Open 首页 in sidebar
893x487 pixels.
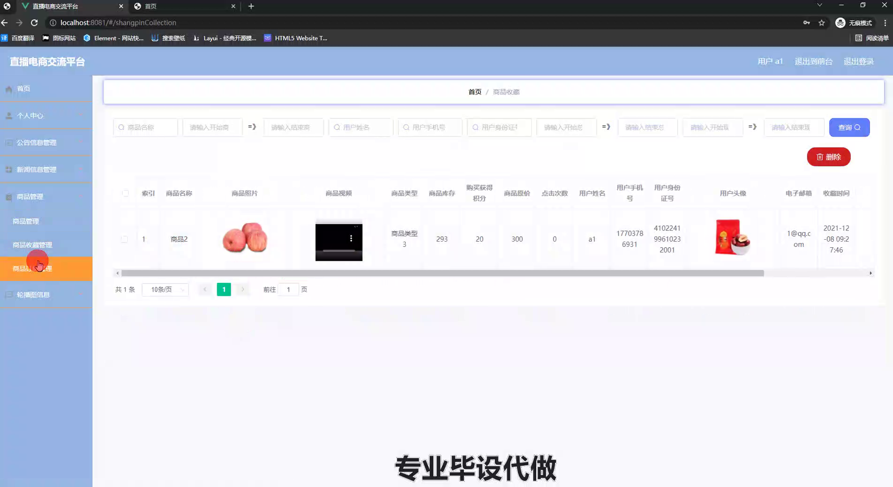click(x=46, y=89)
